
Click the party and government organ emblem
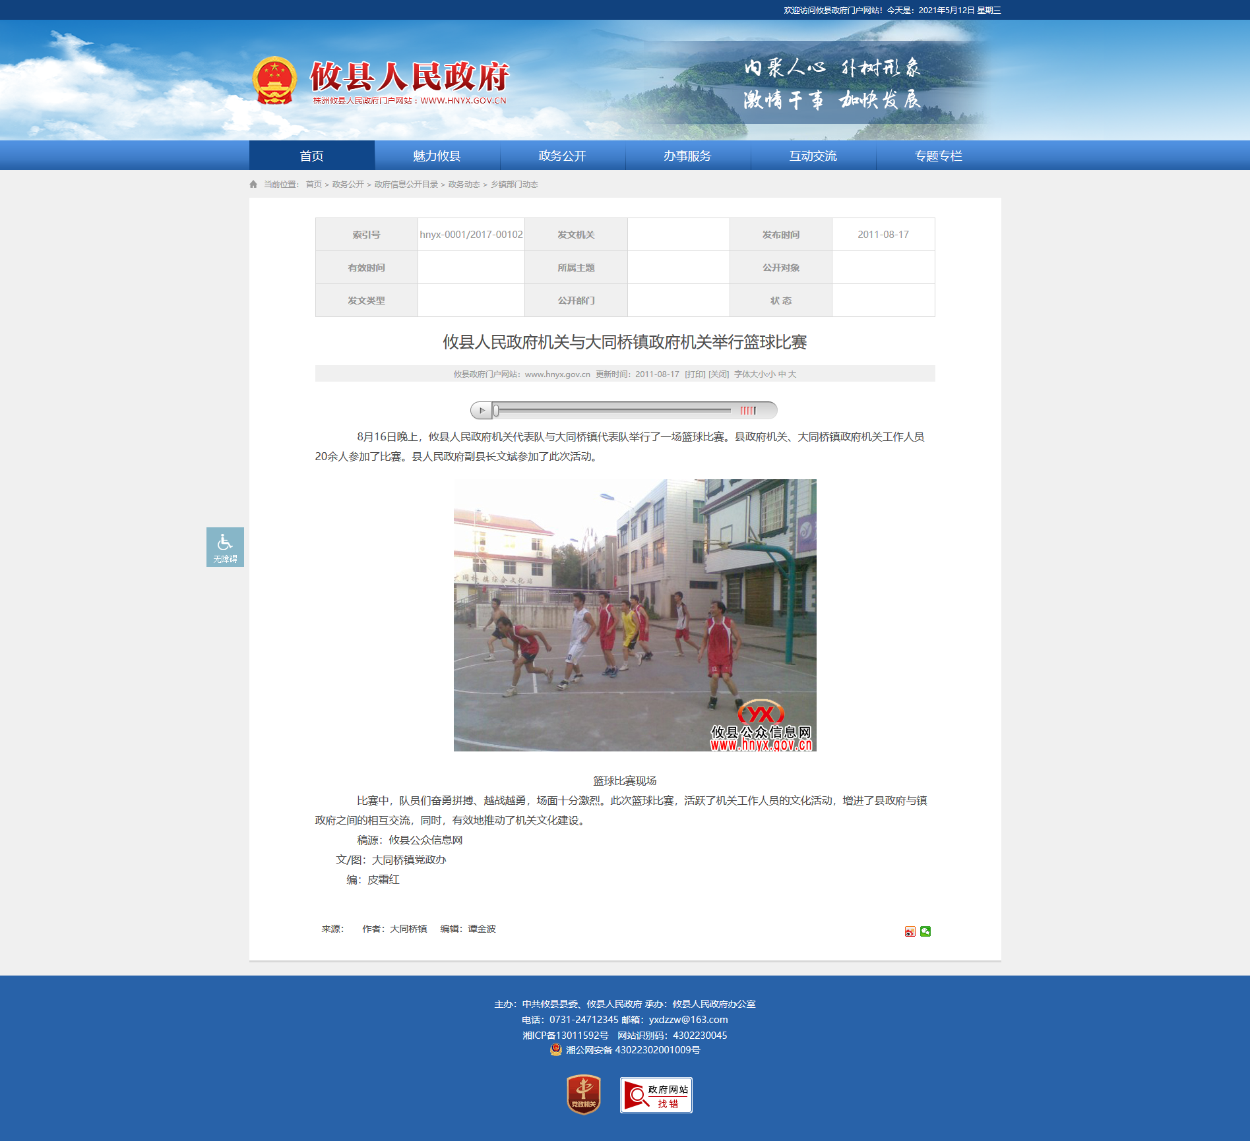tap(584, 1095)
